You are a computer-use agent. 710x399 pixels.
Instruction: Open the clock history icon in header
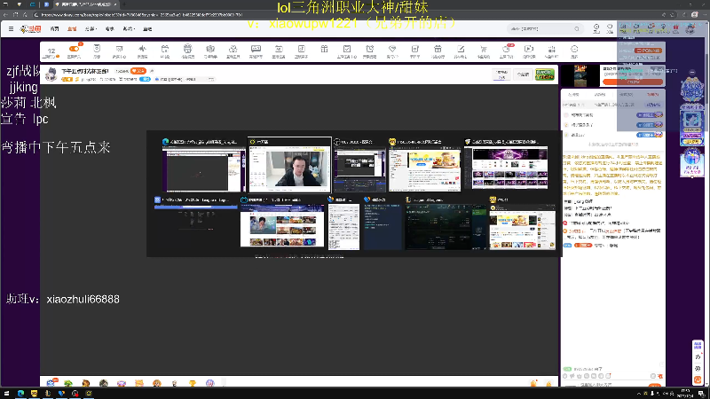tap(596, 28)
